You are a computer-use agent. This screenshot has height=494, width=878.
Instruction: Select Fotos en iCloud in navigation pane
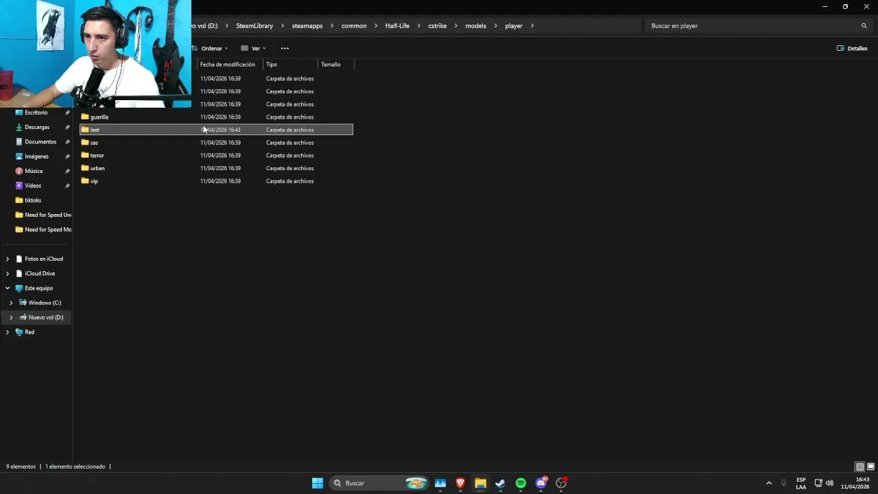coord(44,259)
